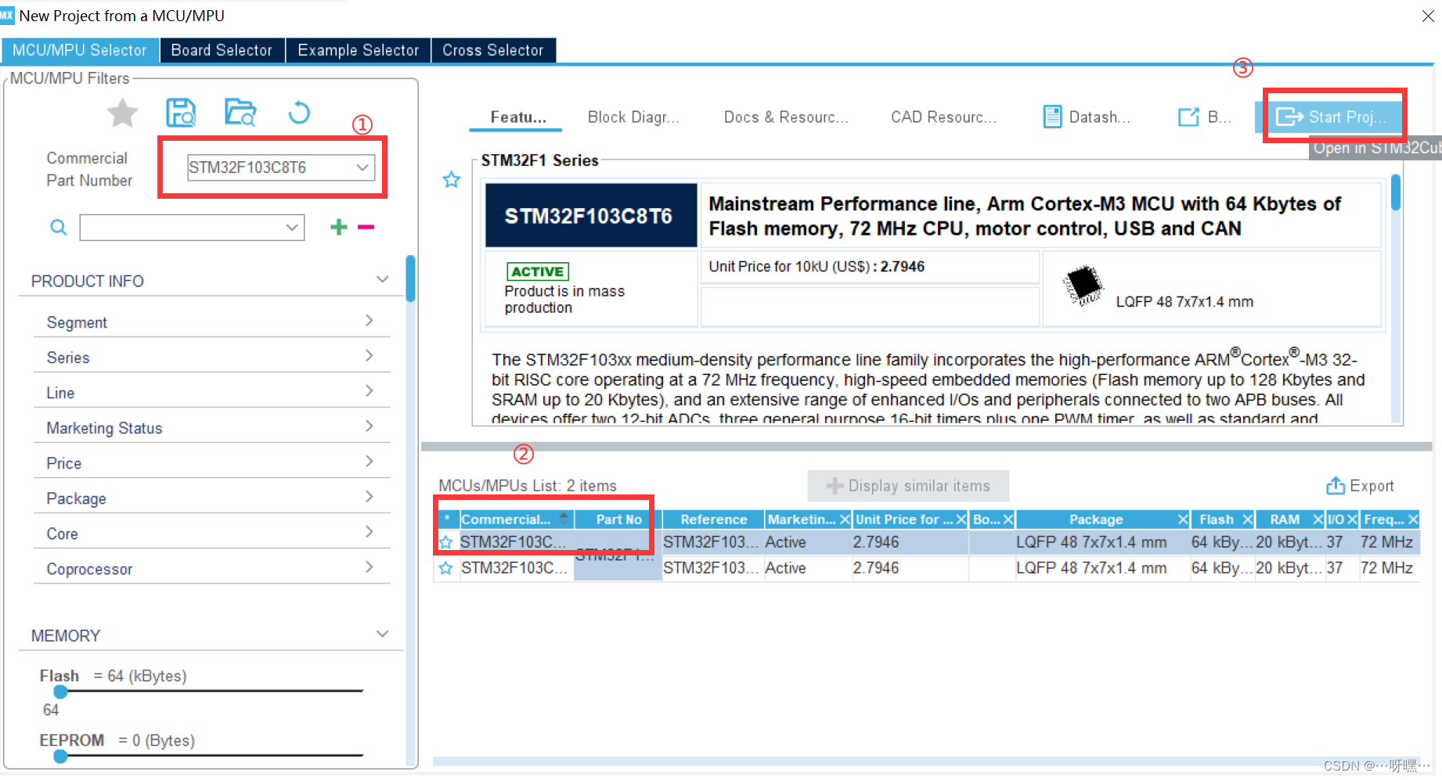
Task: Remove the Flash column
Action: (x=1248, y=519)
